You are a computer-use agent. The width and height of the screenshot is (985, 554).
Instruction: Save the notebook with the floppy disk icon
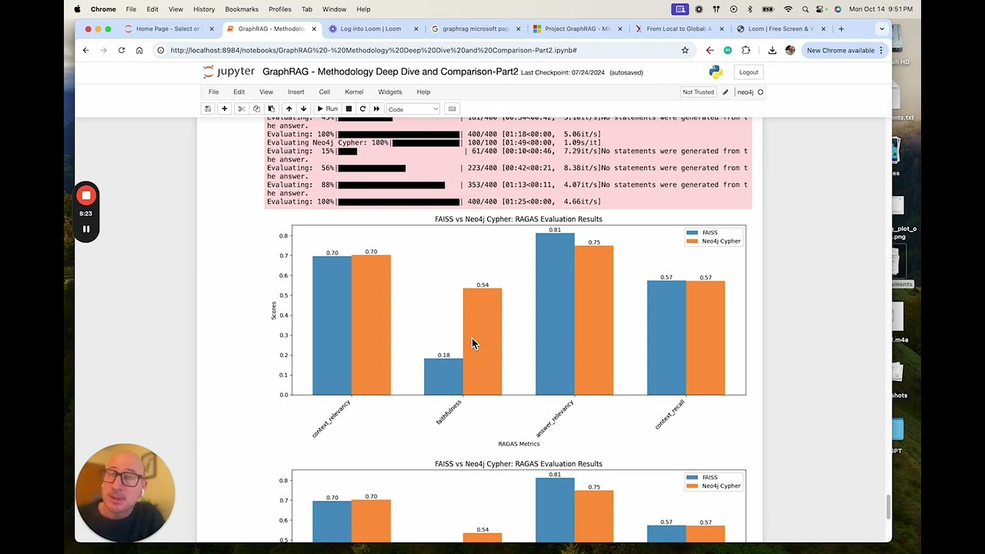[x=208, y=108]
